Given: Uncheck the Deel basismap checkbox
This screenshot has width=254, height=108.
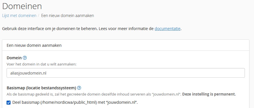Looking at the screenshot, I should coord(9,103).
